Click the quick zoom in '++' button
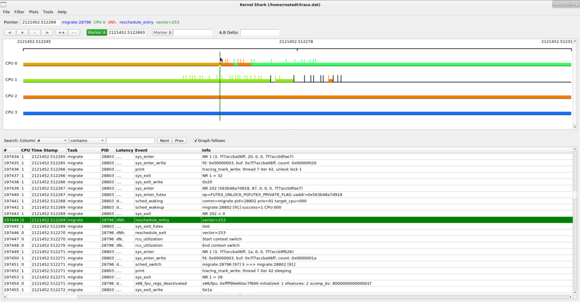The height and width of the screenshot is (302, 580). 61,32
